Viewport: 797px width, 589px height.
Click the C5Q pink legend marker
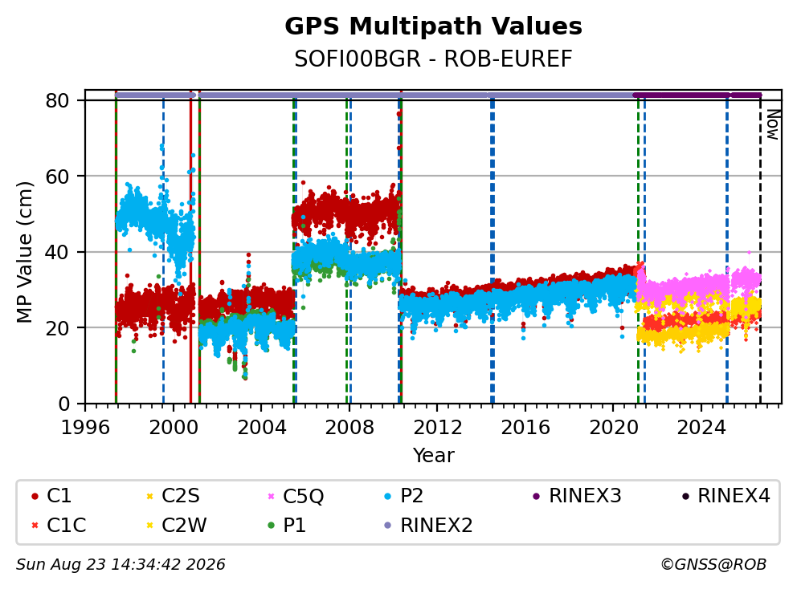tap(271, 496)
